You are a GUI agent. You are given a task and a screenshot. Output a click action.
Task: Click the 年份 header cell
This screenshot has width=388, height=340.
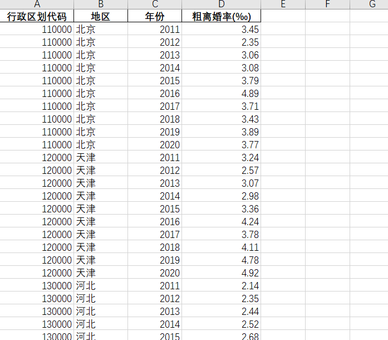pos(155,16)
